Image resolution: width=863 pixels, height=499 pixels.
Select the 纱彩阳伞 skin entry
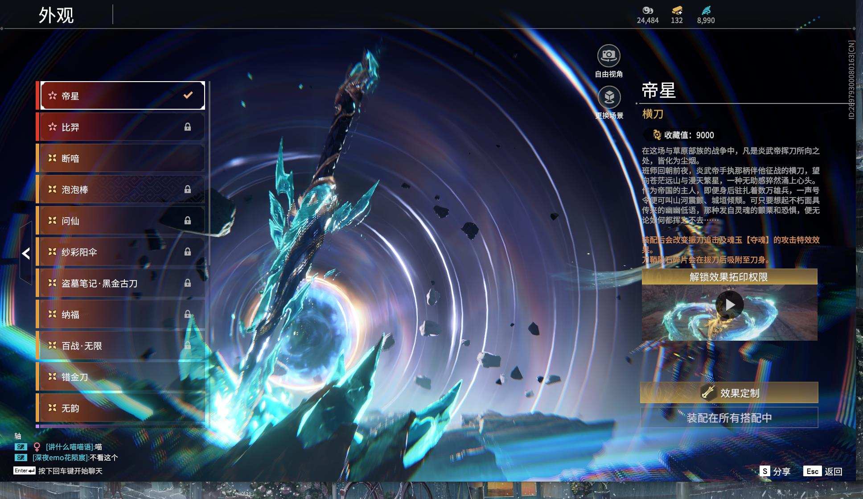120,252
